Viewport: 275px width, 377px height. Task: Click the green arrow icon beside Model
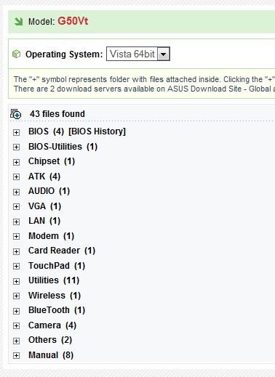pyautogui.click(x=18, y=22)
